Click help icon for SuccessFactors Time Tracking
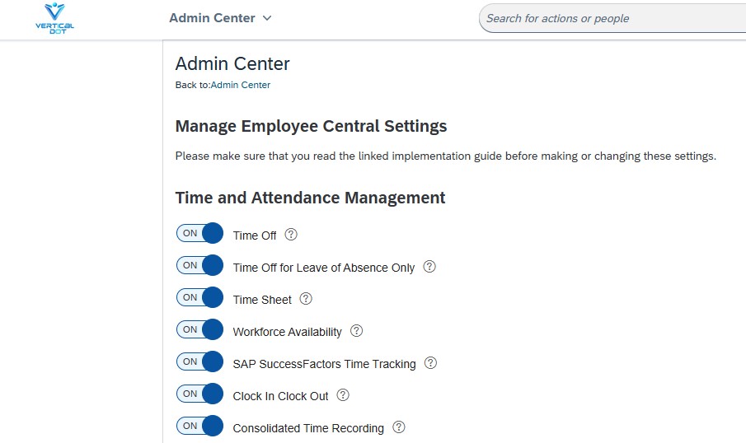Viewport: 746px width, 443px height. coord(430,363)
